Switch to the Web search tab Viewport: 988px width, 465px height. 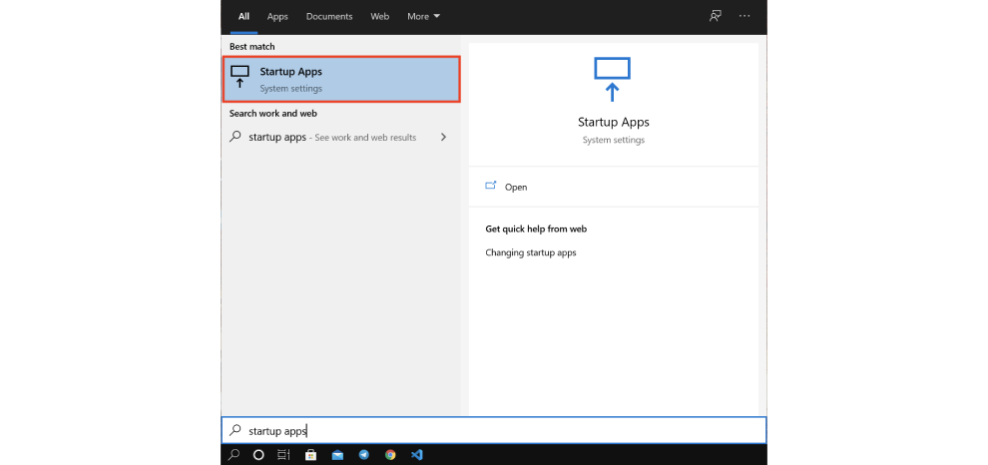coord(380,16)
